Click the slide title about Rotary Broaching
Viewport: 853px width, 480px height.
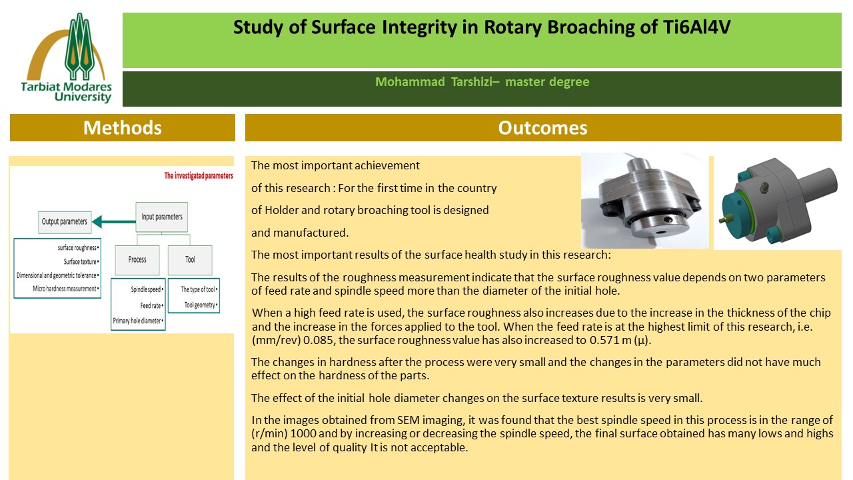(486, 28)
